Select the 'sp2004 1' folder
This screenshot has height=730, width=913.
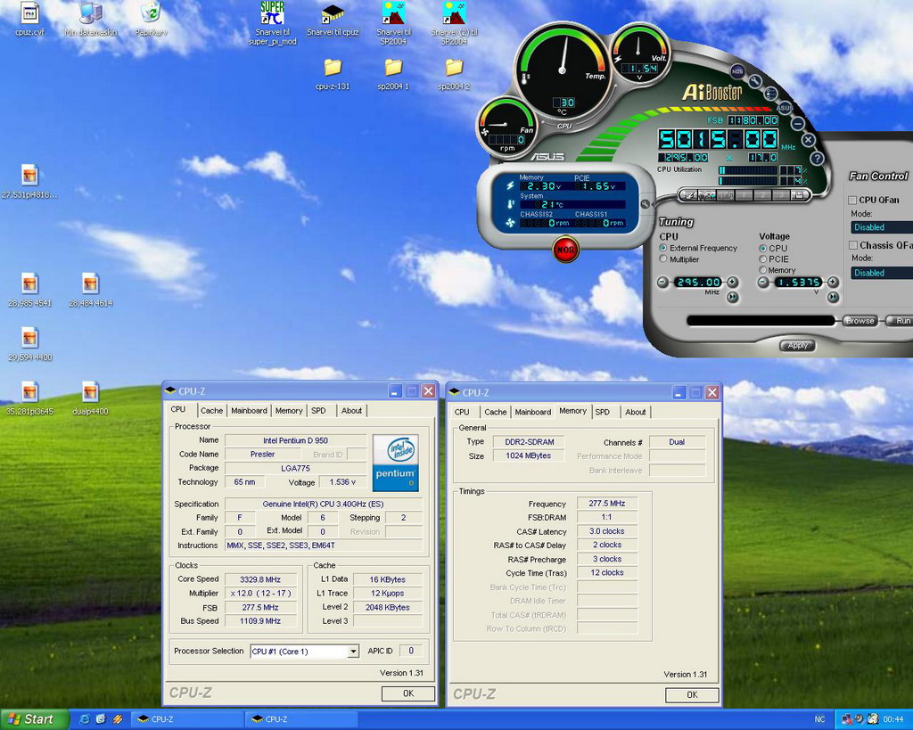[x=393, y=74]
